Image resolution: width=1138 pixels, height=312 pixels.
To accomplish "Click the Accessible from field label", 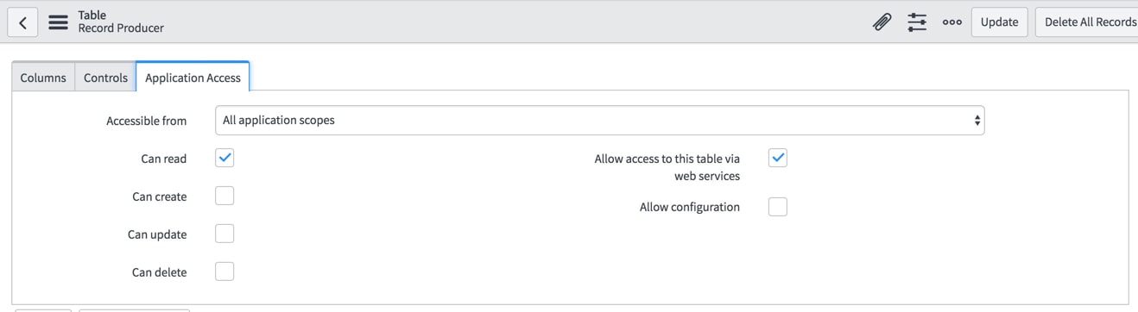I will pos(146,121).
